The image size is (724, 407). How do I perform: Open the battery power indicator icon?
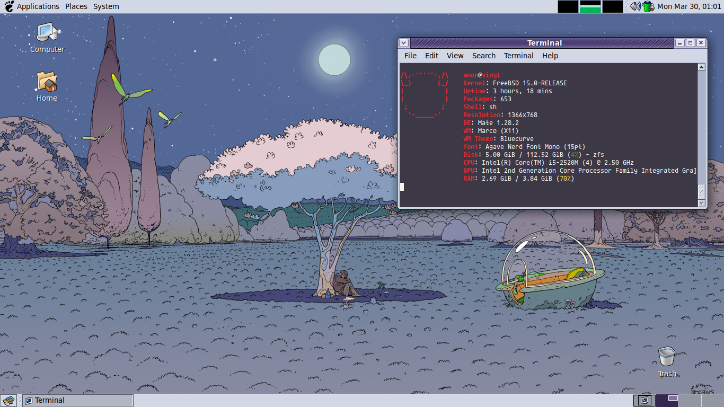coord(648,6)
